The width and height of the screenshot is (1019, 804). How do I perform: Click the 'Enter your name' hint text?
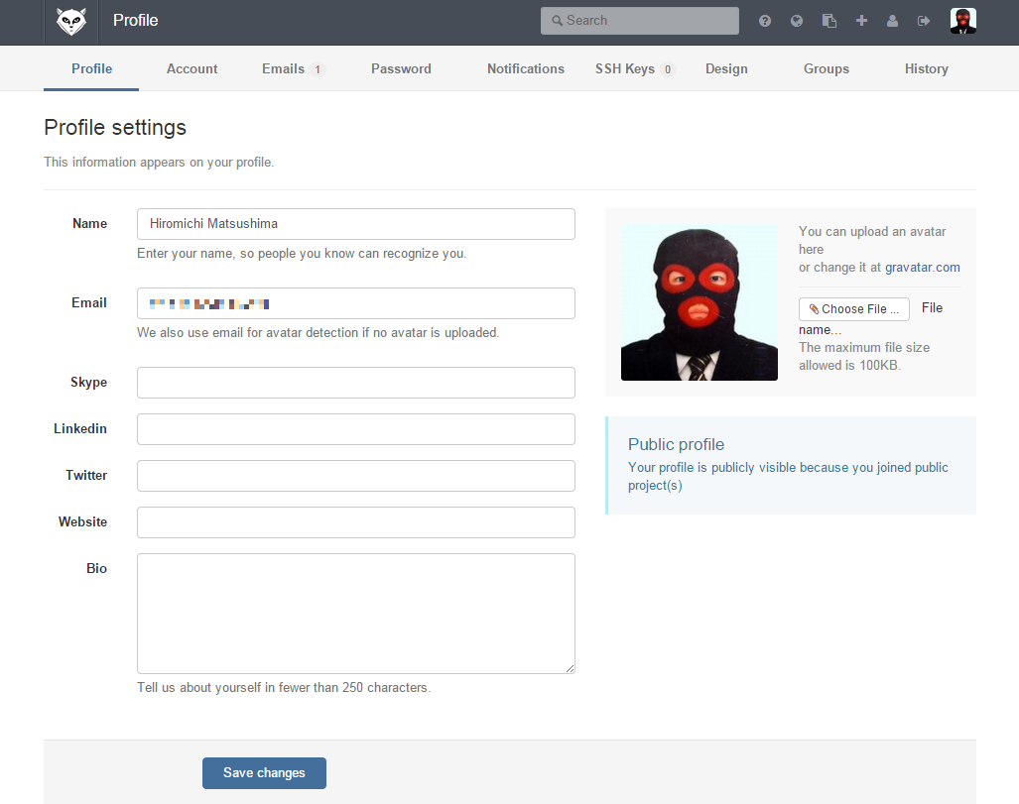[x=302, y=253]
